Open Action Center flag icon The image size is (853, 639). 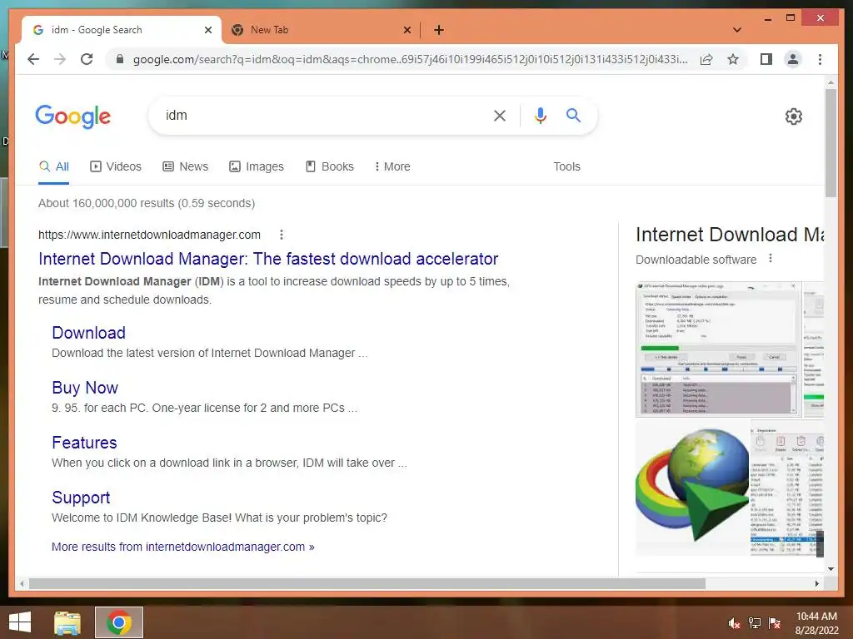tap(775, 623)
